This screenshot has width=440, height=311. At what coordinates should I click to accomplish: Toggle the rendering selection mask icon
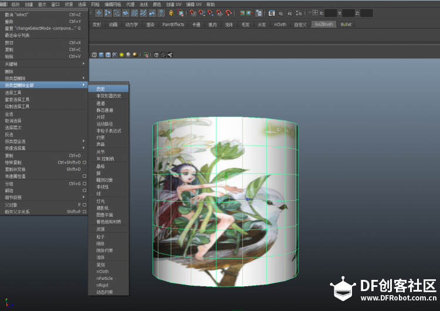pos(152,13)
